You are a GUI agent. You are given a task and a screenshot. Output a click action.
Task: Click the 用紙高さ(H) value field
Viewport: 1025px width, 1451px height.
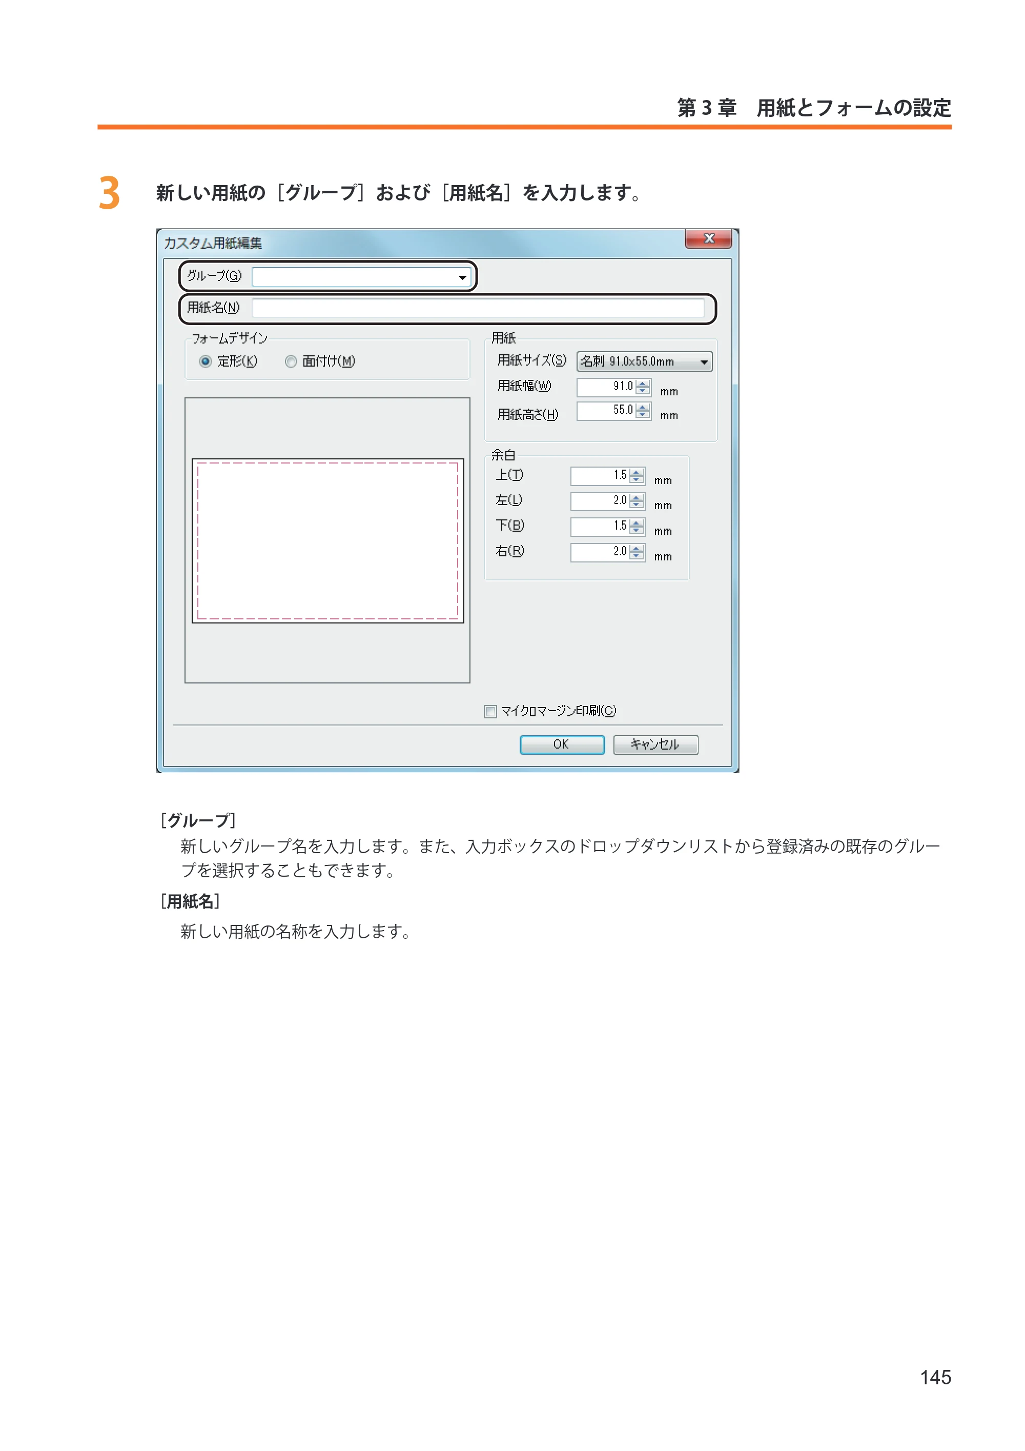coord(606,411)
